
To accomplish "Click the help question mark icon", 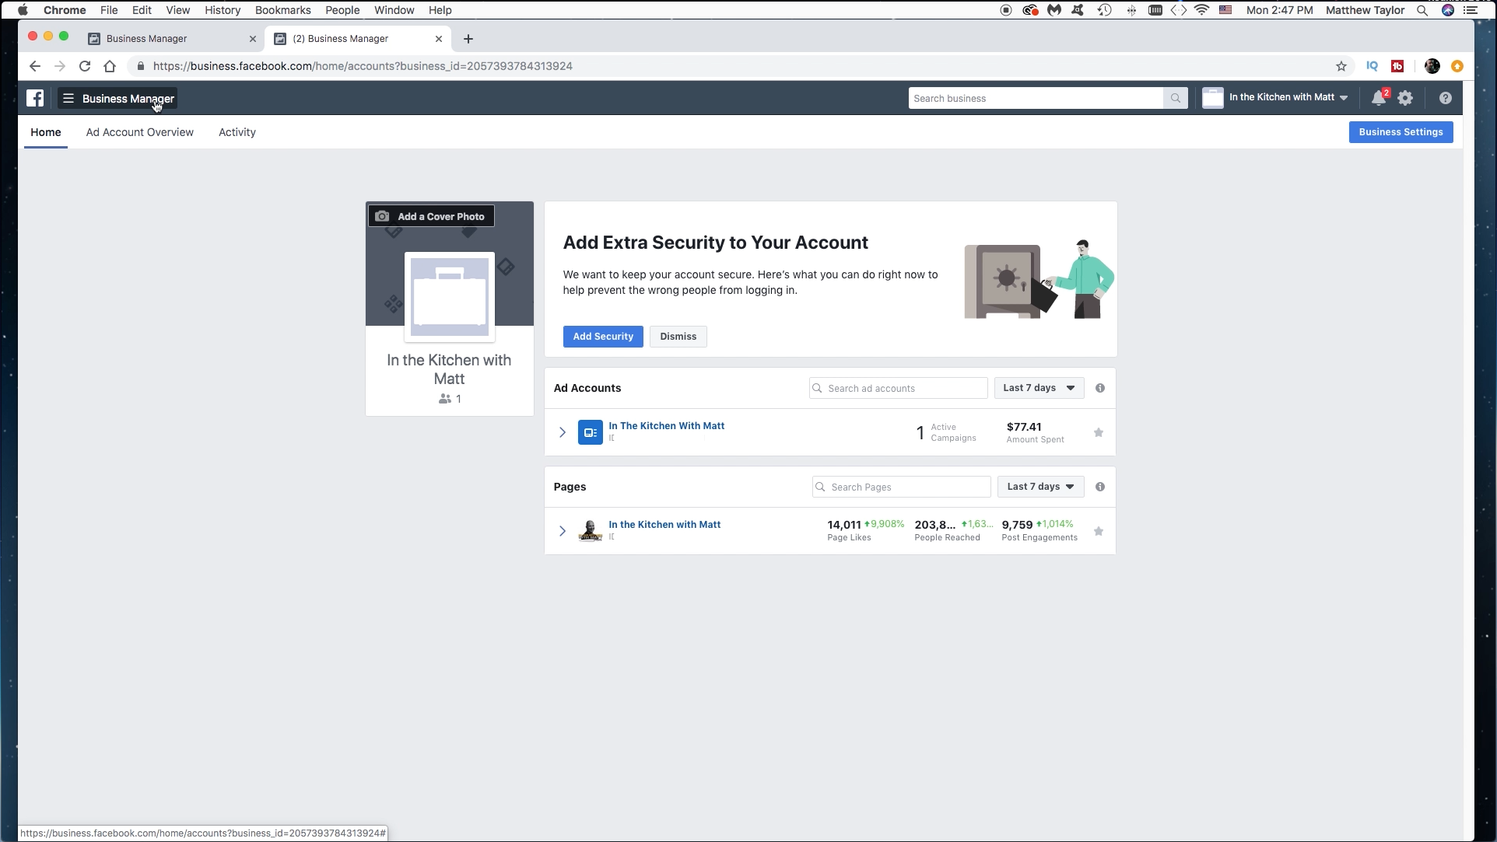I will pos(1446,99).
